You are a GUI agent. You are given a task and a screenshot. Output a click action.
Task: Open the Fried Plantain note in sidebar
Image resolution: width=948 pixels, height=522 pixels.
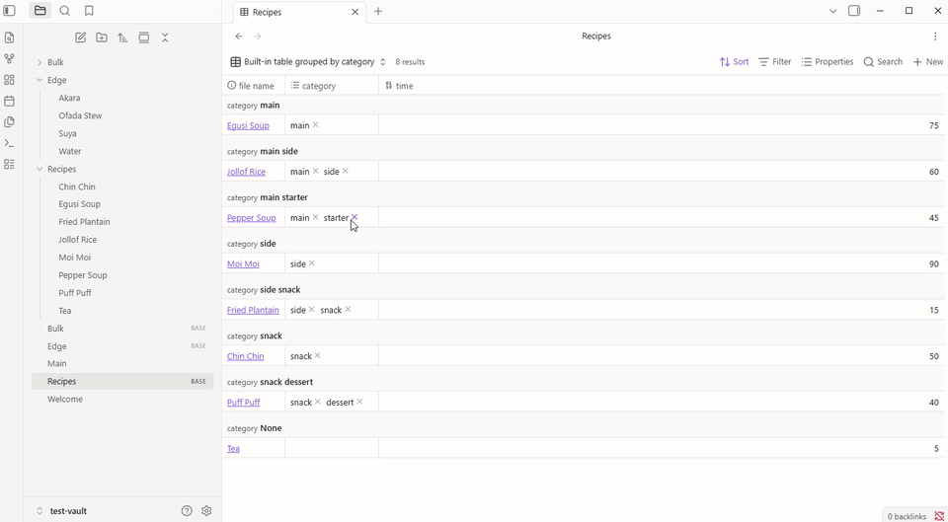click(x=85, y=222)
